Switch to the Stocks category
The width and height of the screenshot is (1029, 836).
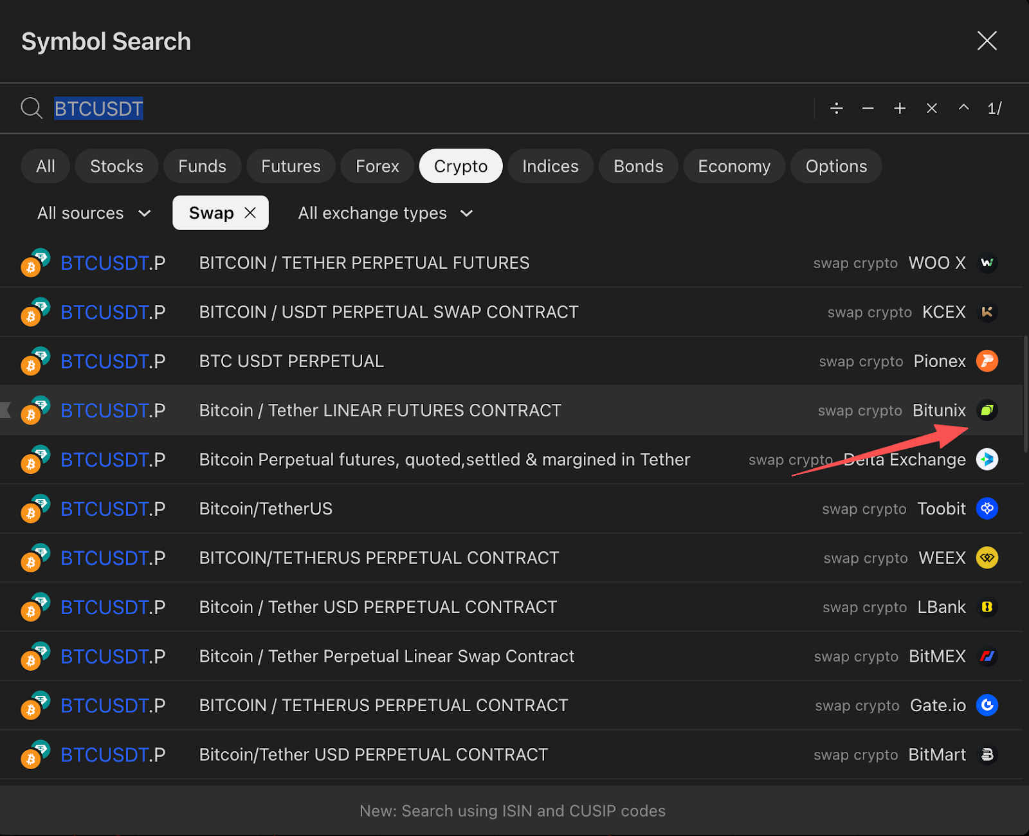[116, 166]
